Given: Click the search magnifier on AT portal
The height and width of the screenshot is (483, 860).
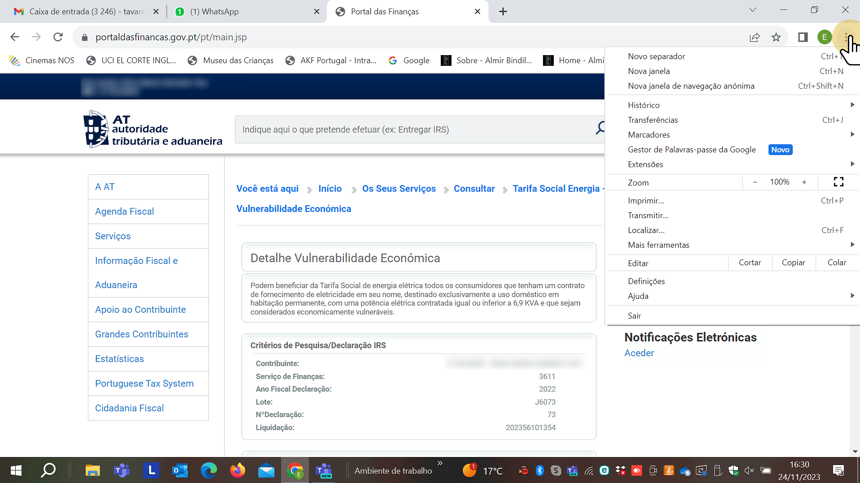Looking at the screenshot, I should coord(599,129).
